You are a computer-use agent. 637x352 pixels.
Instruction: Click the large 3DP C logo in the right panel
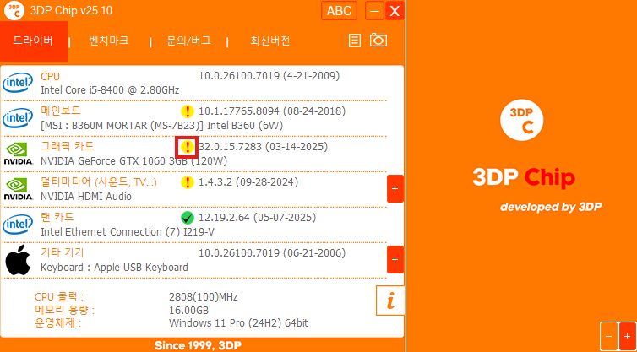[521, 121]
